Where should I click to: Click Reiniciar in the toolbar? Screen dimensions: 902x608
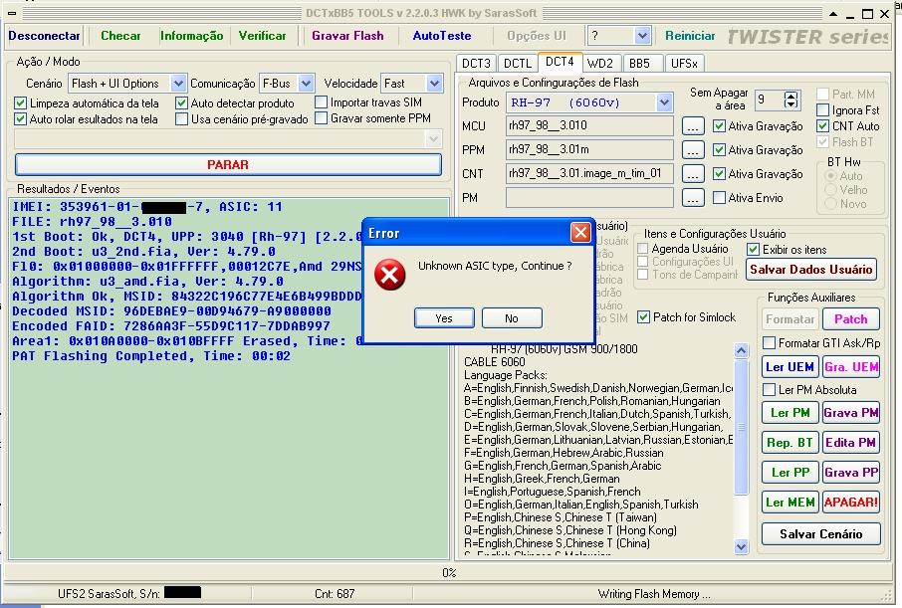coord(690,36)
